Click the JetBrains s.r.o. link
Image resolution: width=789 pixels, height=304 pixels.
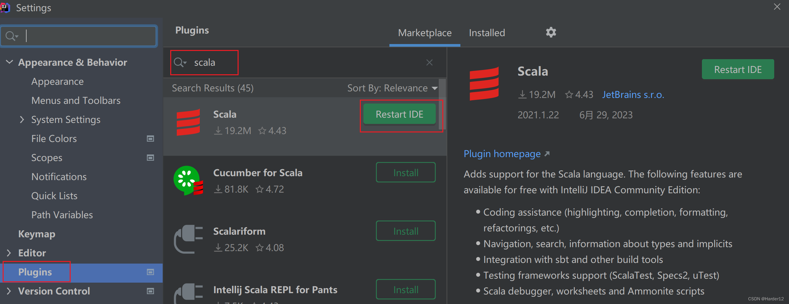(x=633, y=94)
